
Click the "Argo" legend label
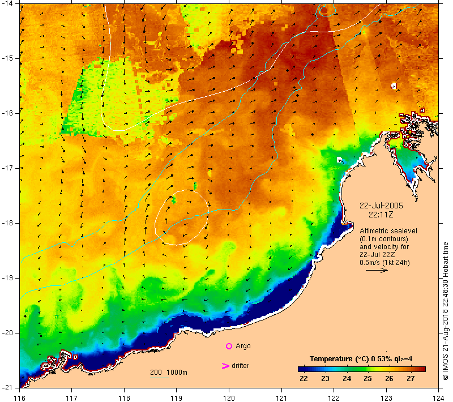tap(243, 346)
